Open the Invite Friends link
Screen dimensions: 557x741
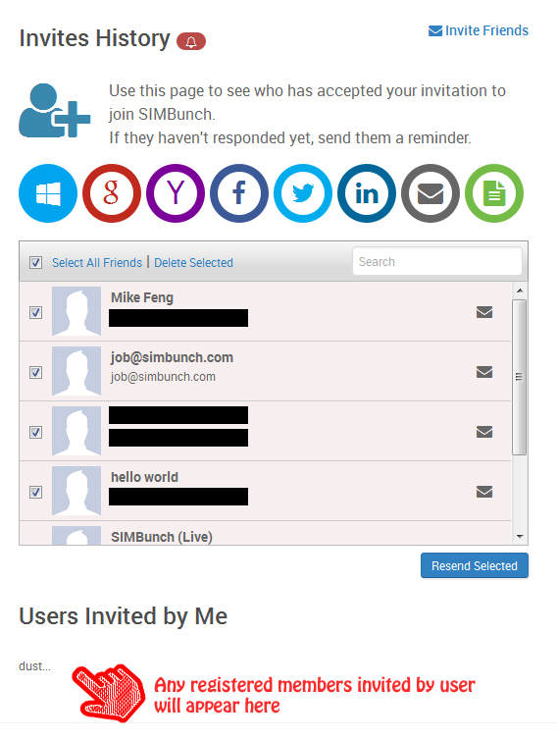479,30
